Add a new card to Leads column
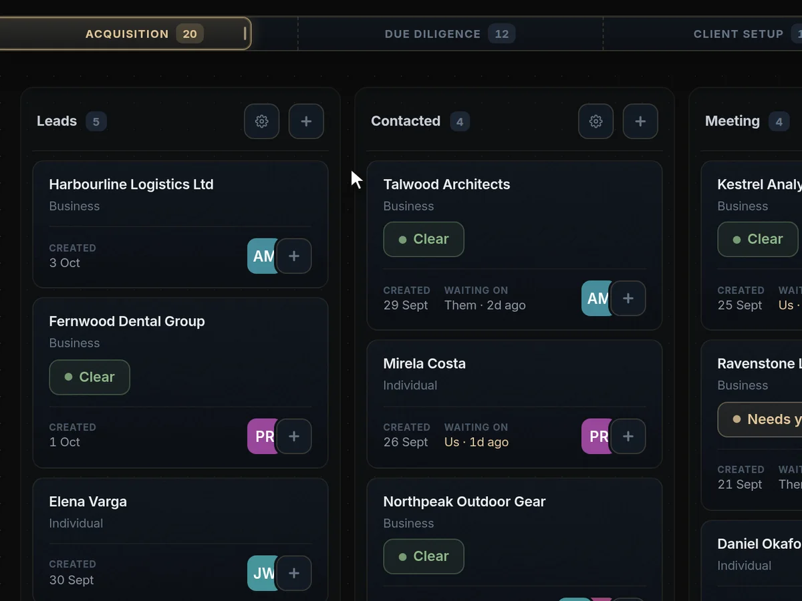802x601 pixels. point(306,122)
